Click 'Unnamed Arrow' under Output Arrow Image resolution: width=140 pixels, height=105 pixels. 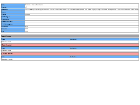tap(6, 51)
